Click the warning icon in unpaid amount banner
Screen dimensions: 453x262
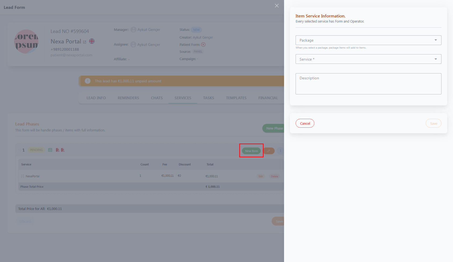click(88, 81)
